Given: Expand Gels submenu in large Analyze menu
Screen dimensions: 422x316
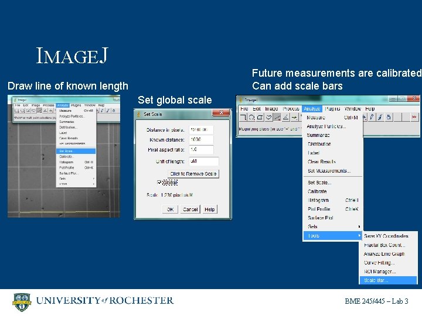Looking at the screenshot, I should tap(333, 226).
